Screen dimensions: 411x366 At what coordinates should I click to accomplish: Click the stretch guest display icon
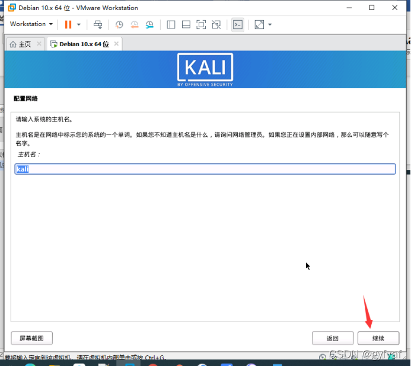(259, 25)
